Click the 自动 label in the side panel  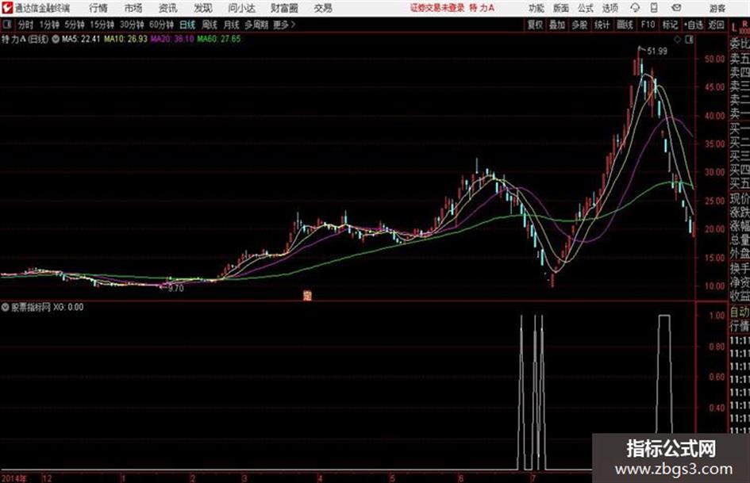click(740, 312)
